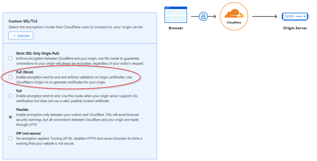Click the browser window icon
The width and height of the screenshot is (317, 161).
point(176,16)
